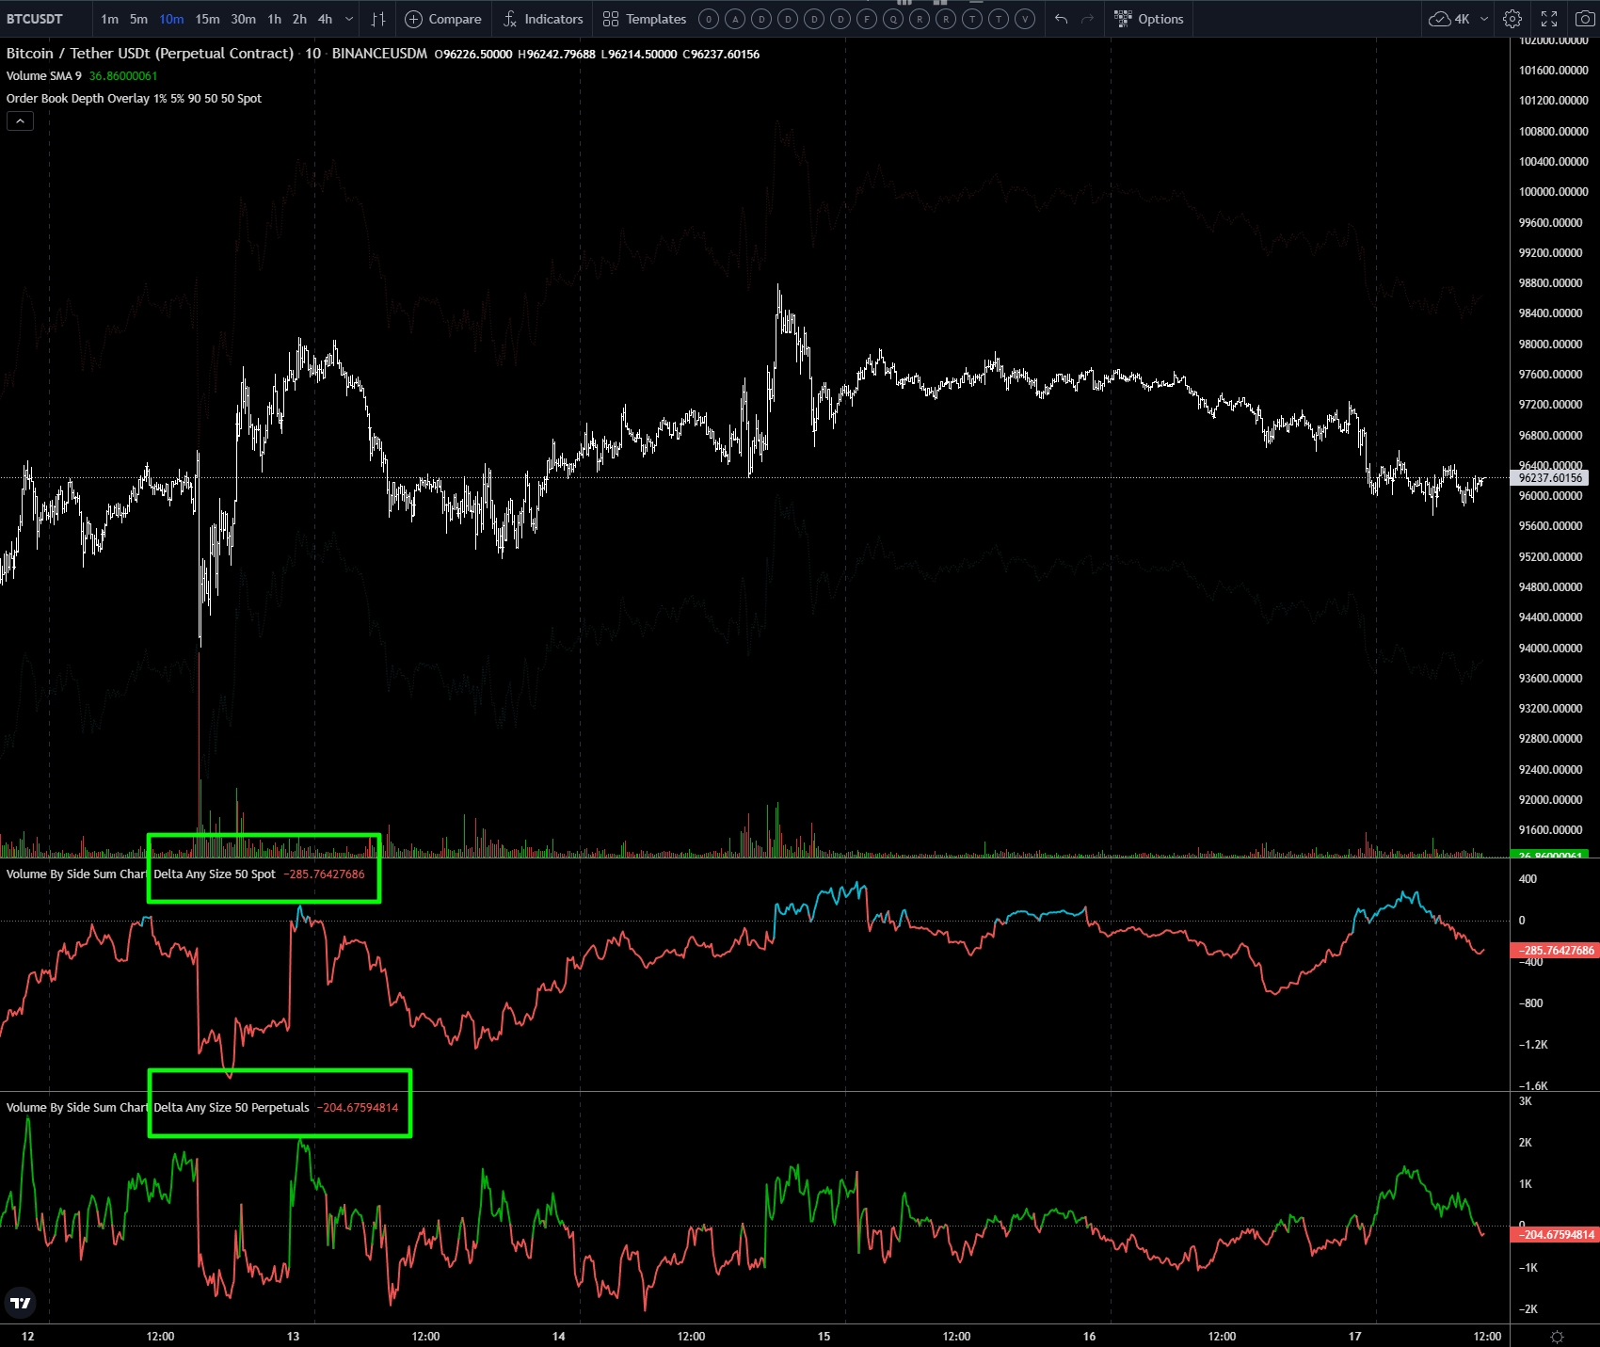1600x1347 pixels.
Task: Switch to the 15m timeframe
Action: tap(207, 19)
